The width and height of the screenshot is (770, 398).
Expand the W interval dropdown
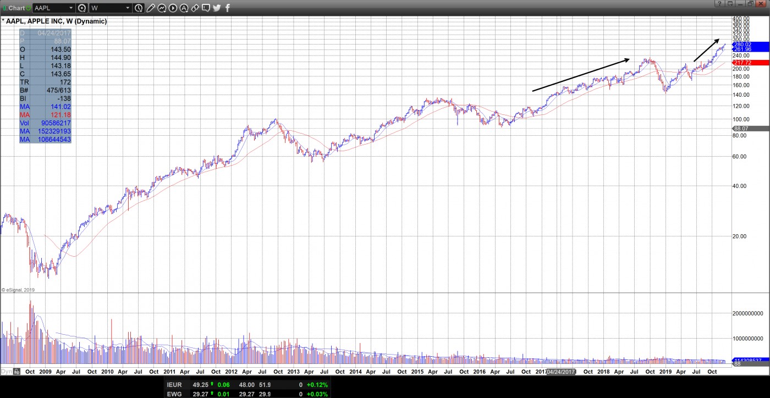tap(128, 8)
